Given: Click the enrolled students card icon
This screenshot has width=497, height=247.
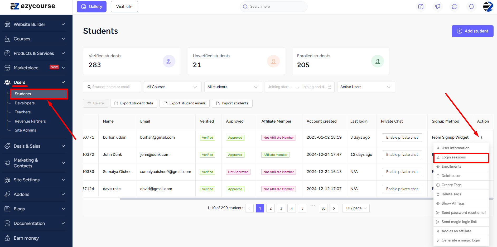Looking at the screenshot, I should click(x=378, y=61).
